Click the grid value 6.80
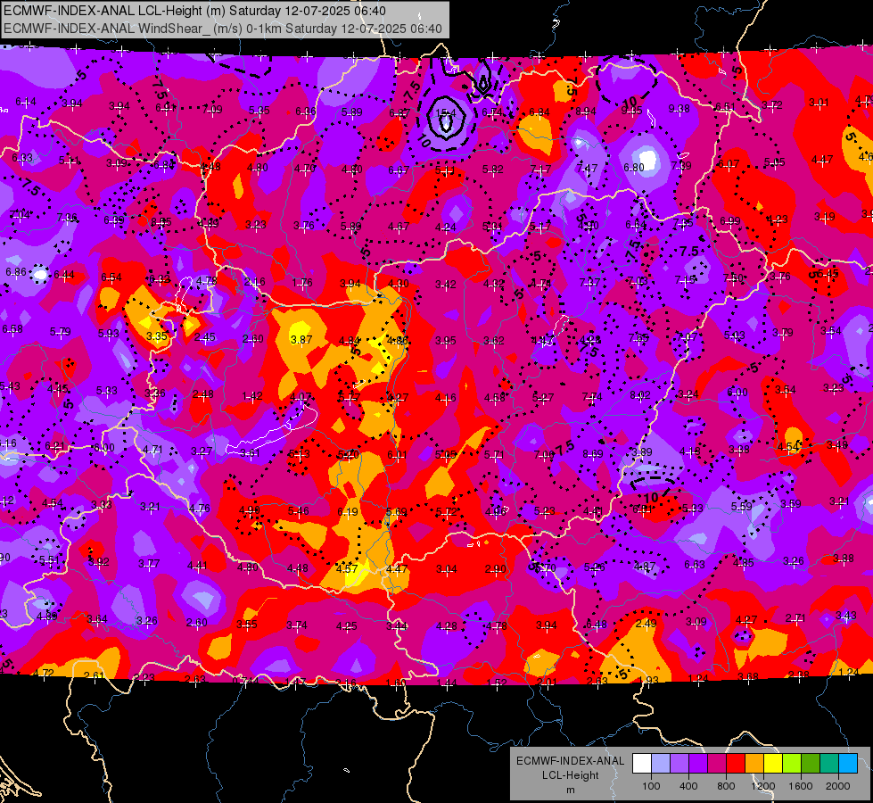This screenshot has width=873, height=803. 634,167
